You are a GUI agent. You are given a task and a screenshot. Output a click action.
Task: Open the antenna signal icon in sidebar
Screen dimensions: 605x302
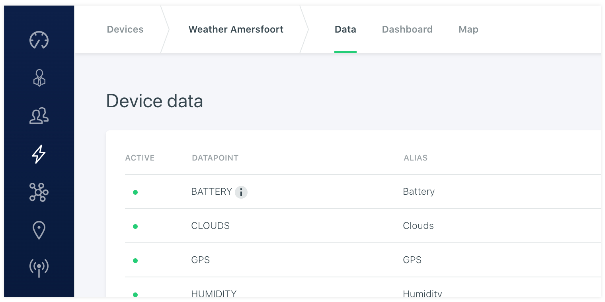[39, 267]
